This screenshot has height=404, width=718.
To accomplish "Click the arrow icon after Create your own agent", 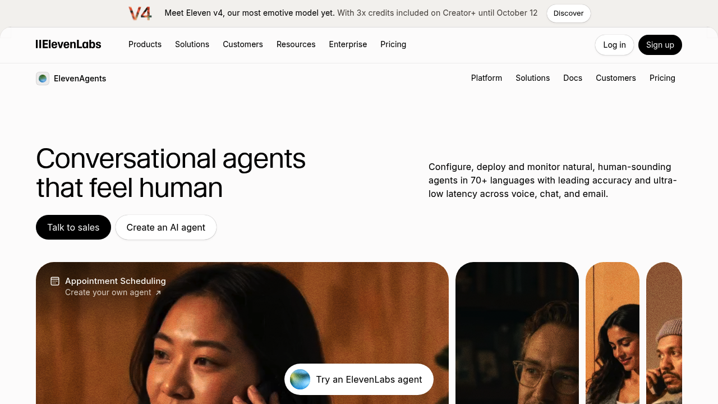I will pyautogui.click(x=158, y=293).
